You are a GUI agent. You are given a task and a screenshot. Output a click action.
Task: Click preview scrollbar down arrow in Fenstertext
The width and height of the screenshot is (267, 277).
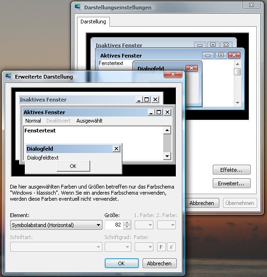point(167,156)
